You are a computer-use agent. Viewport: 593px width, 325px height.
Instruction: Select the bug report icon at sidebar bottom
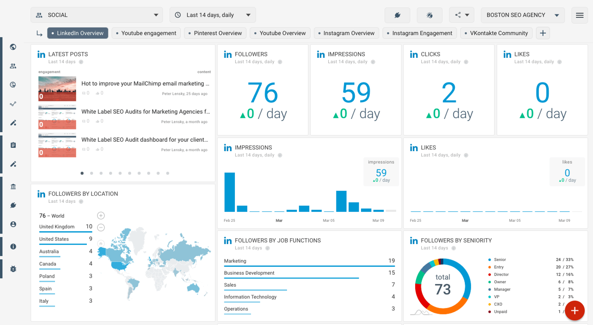pyautogui.click(x=12, y=269)
